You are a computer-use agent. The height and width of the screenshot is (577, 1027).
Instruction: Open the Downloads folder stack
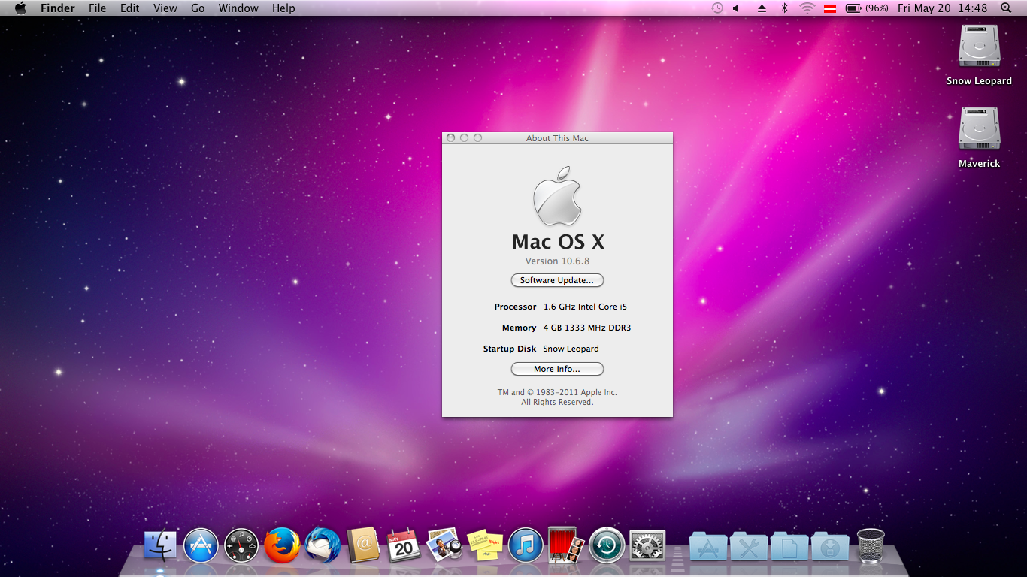click(830, 546)
